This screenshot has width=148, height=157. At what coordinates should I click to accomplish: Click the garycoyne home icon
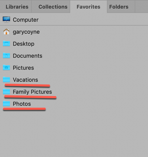[6, 32]
